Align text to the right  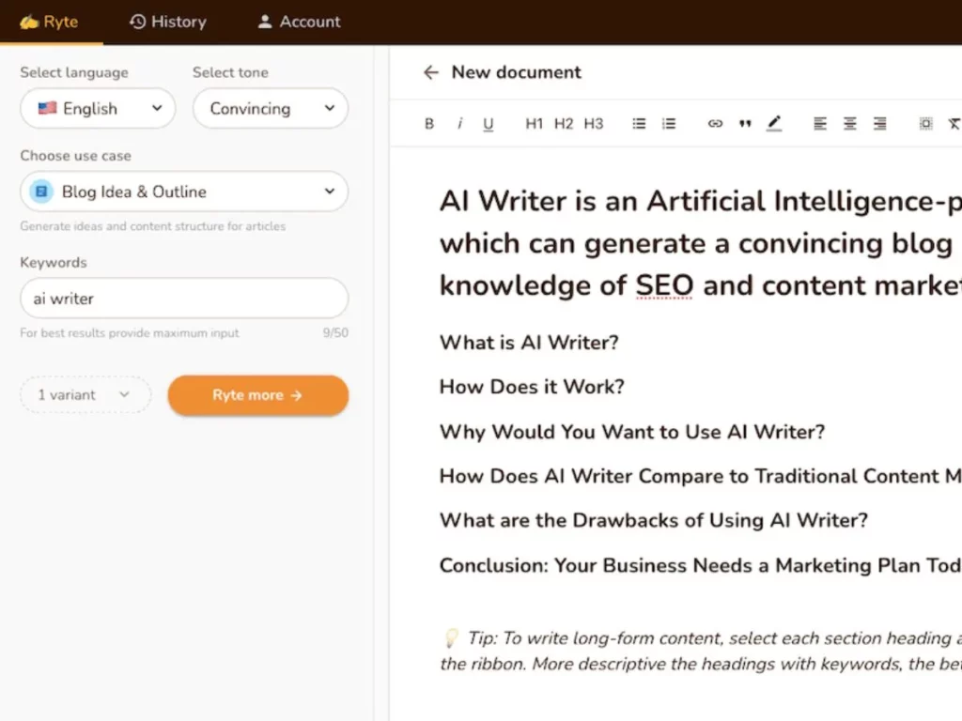(879, 124)
